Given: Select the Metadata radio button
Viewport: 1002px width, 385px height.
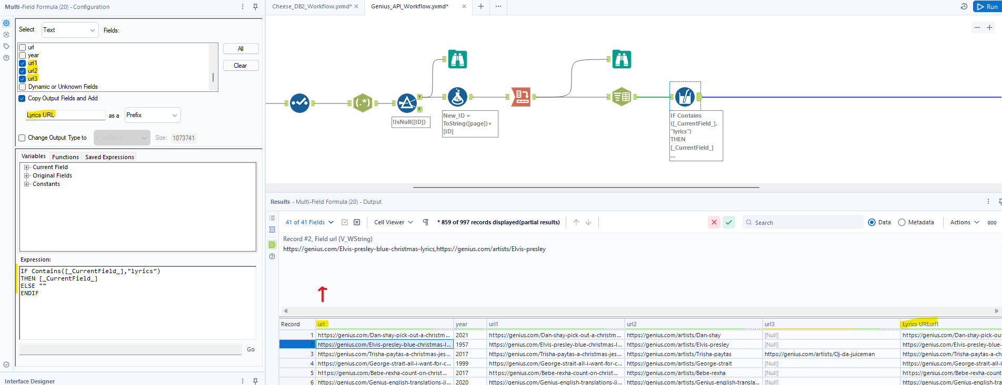Looking at the screenshot, I should [901, 222].
